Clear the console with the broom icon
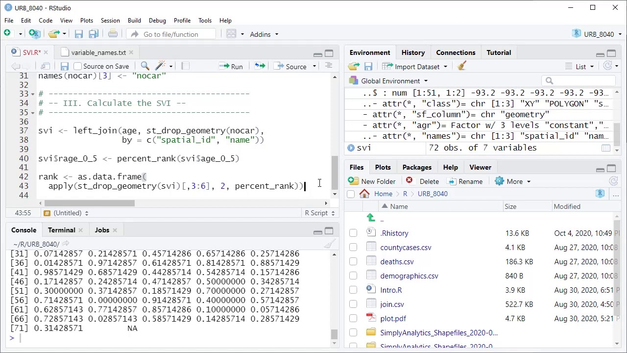 pos(330,244)
